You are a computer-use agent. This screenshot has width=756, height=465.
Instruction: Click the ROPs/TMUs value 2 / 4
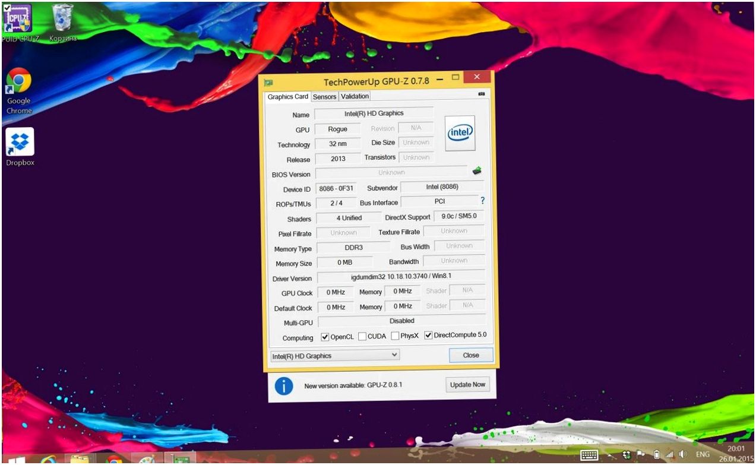click(x=336, y=203)
